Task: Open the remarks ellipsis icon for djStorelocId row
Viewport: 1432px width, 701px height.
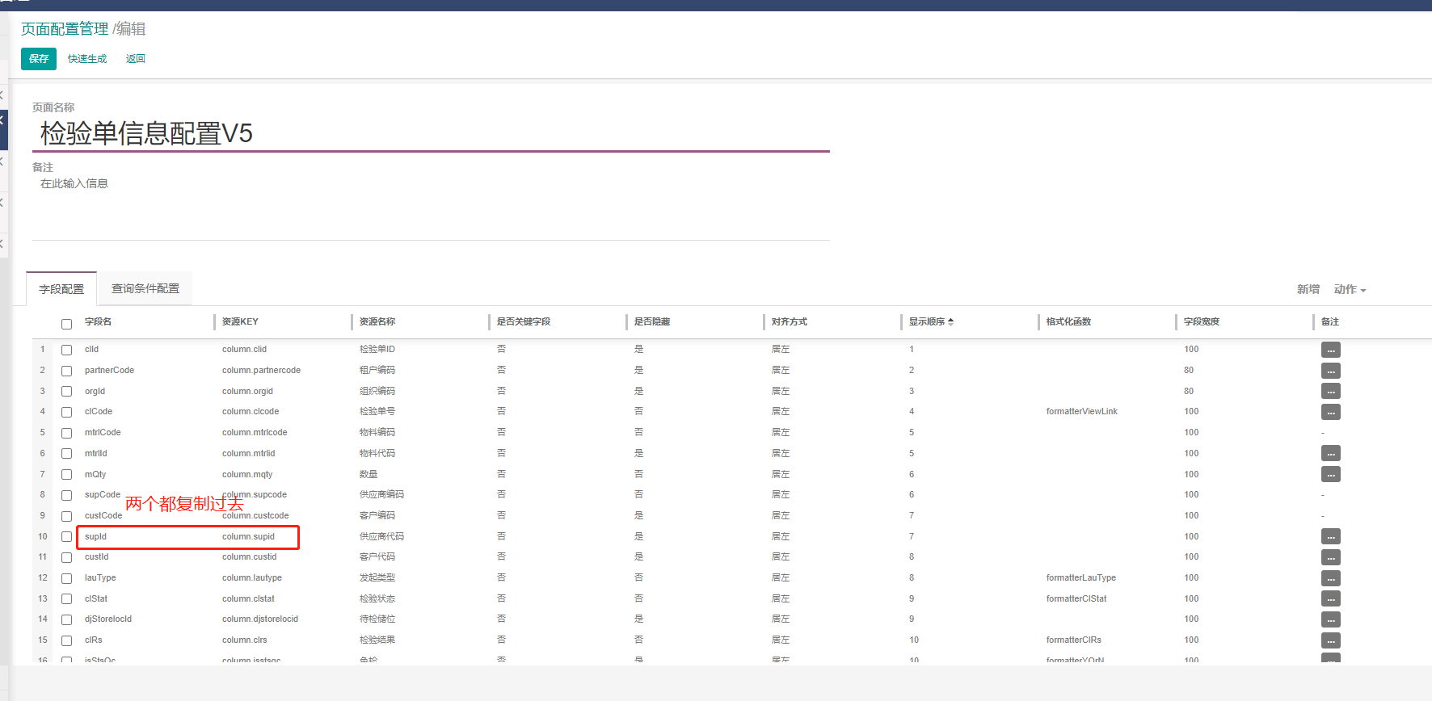Action: point(1331,619)
